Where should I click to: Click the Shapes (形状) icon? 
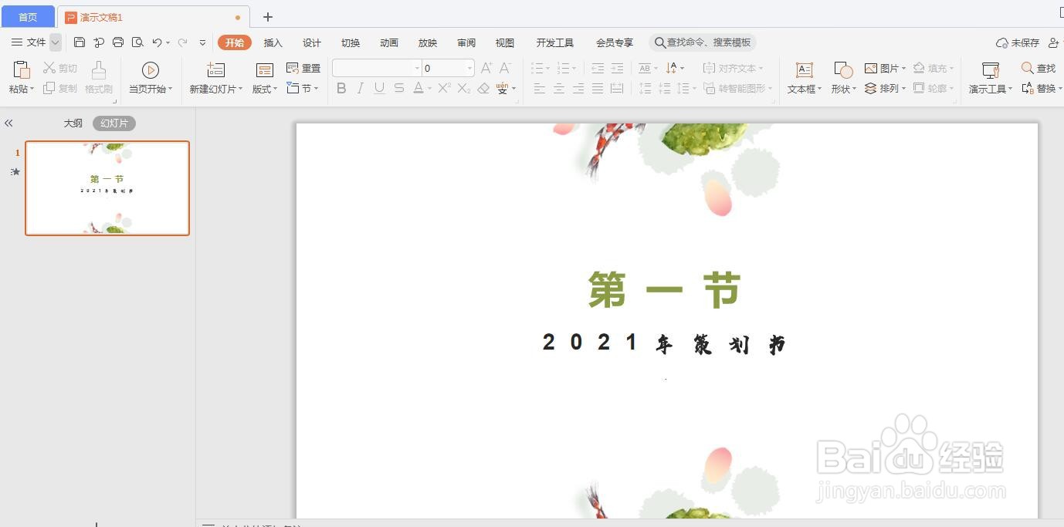click(843, 70)
